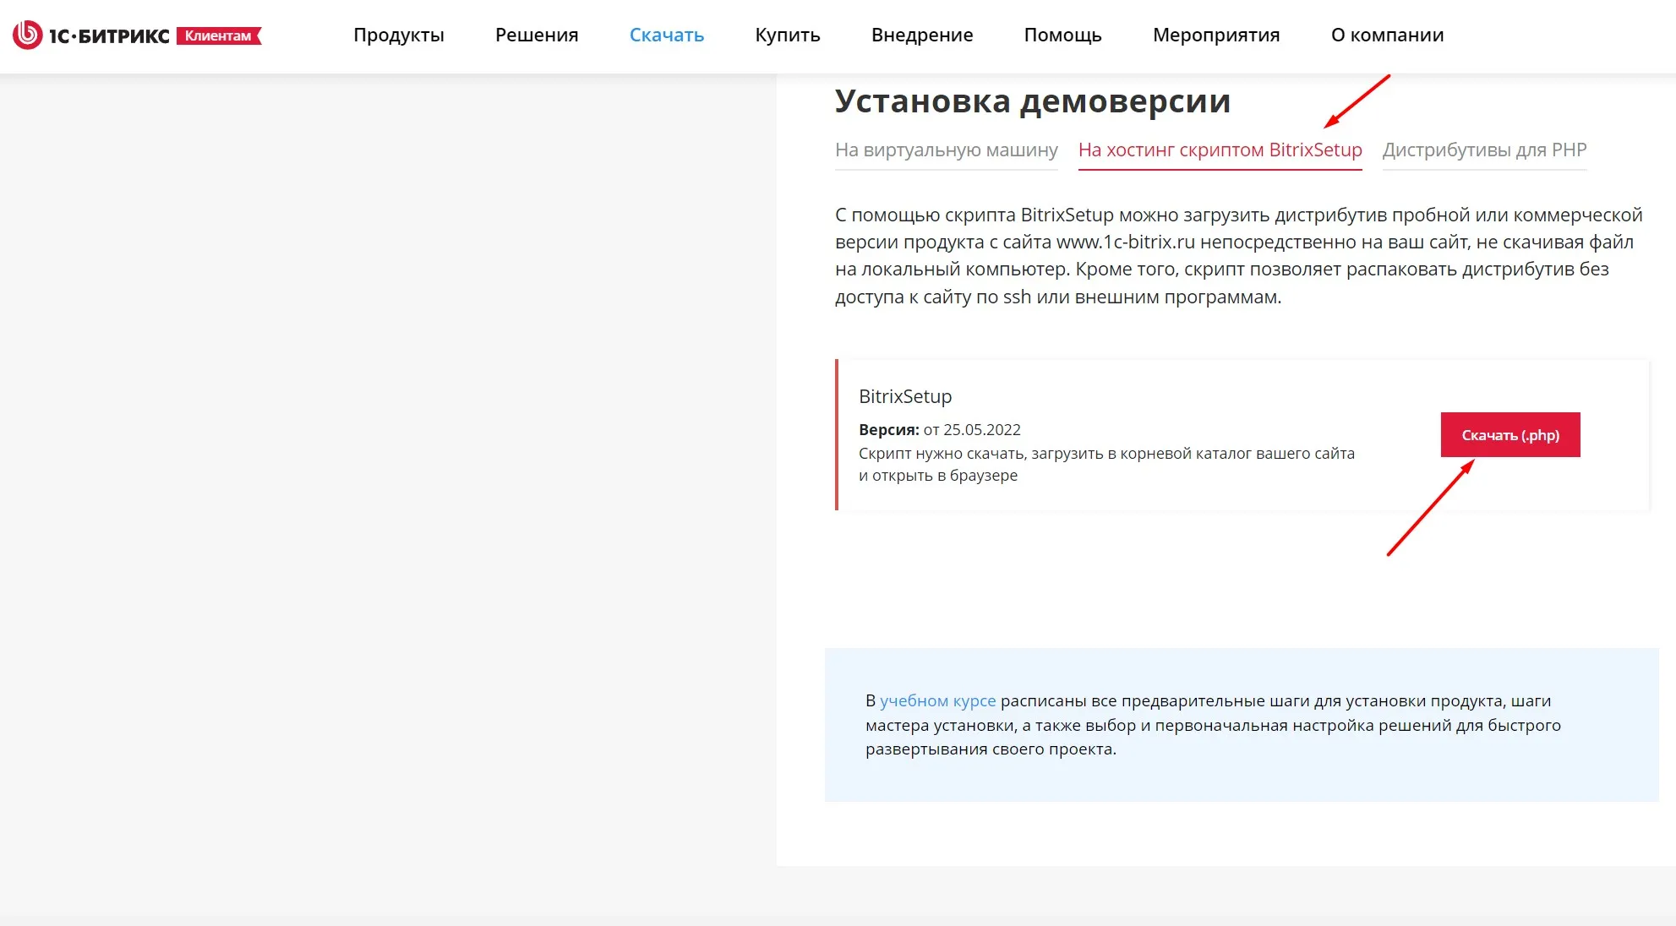Open the О компании menu
Screen dimensions: 1676x926
point(1387,35)
